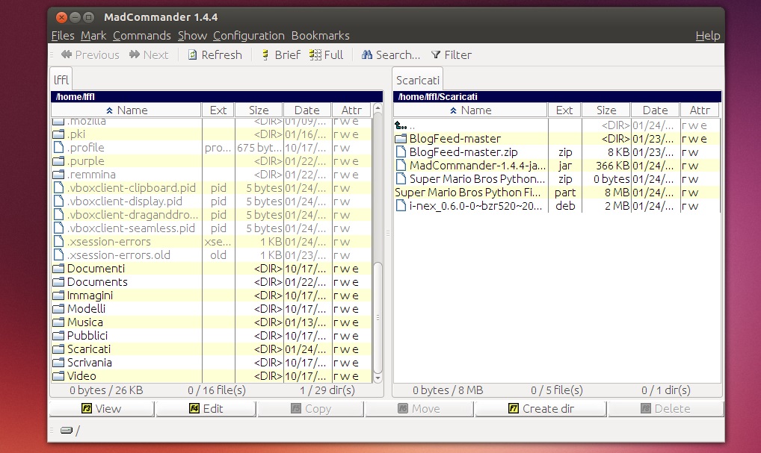Screen dimensions: 761x453
Task: Select the BlogFeed-master folder icon
Action: pos(401,139)
